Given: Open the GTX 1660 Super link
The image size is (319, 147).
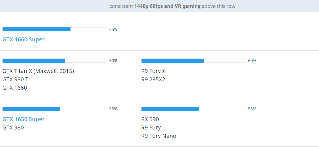Looking at the screenshot, I should (24, 39).
